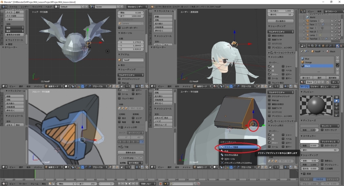The width and height of the screenshot is (344, 186).
Task: Select vertex mode in User ortho viewport header
Action: [258, 167]
